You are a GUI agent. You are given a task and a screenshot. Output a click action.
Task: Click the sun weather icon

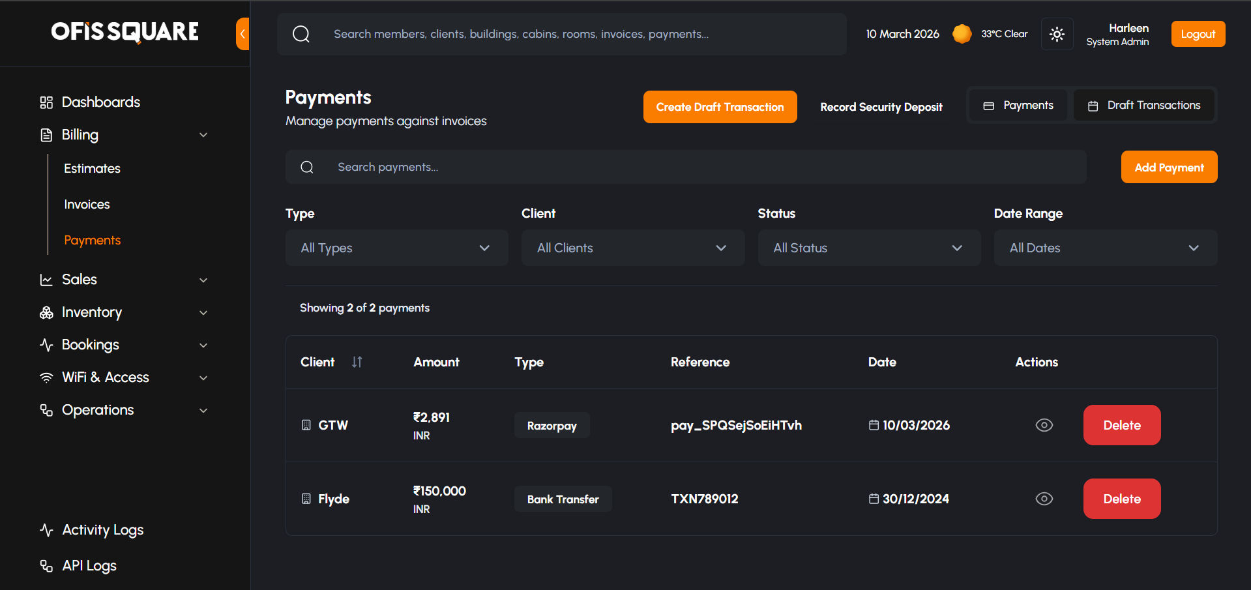pyautogui.click(x=962, y=34)
